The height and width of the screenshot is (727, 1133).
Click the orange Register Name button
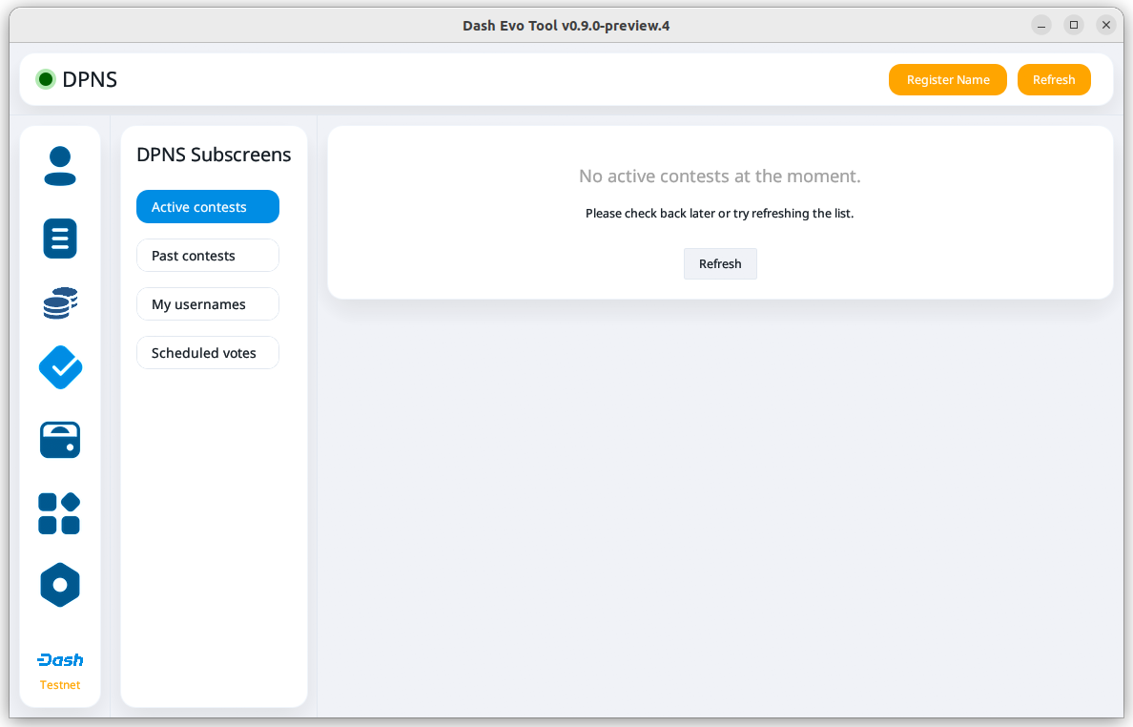(947, 80)
